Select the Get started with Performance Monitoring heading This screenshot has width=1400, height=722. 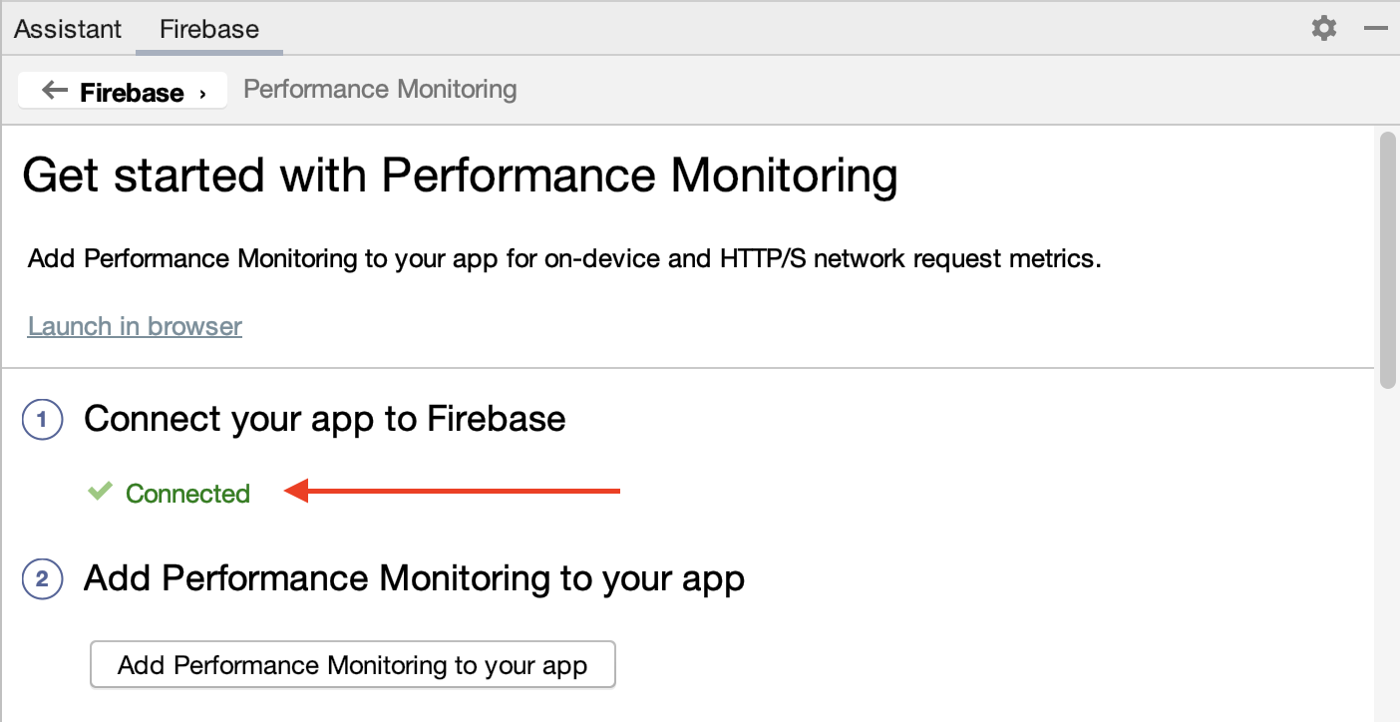point(460,175)
